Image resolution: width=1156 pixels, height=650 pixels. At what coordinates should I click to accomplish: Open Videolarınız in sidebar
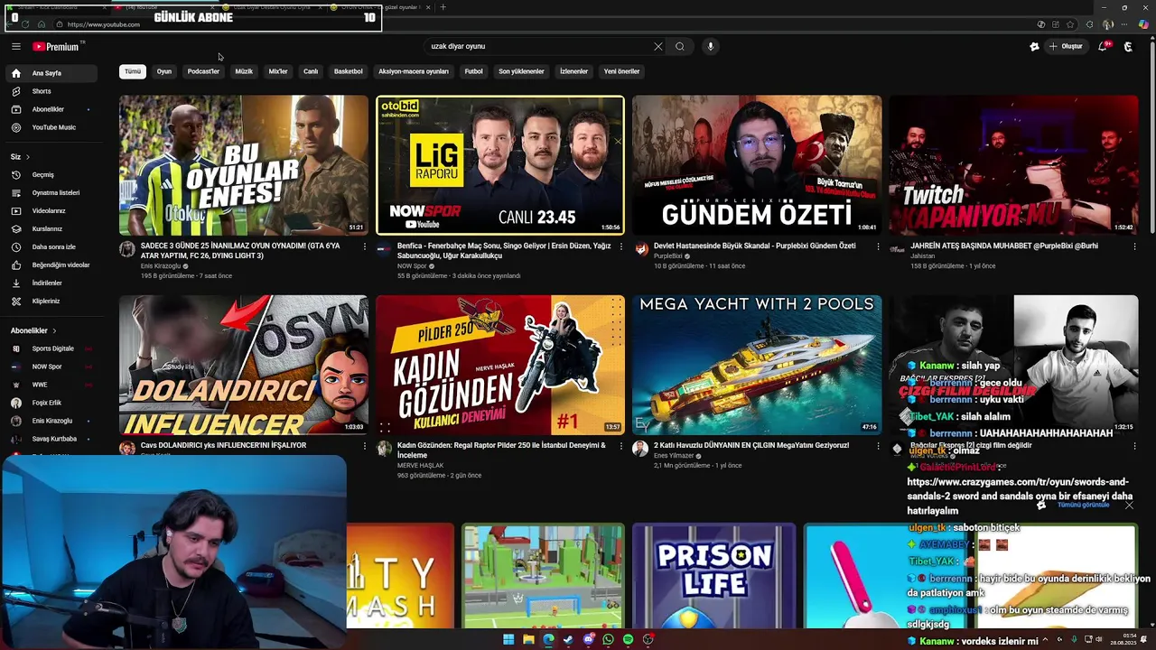click(x=51, y=210)
